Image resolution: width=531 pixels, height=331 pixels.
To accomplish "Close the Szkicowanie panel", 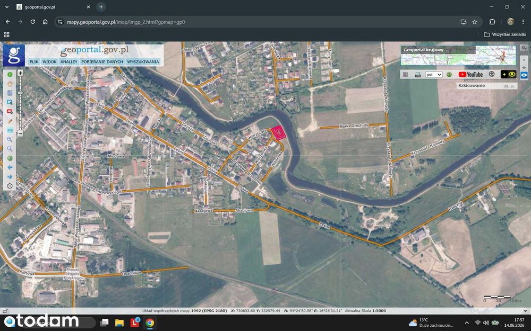I will tap(512, 86).
